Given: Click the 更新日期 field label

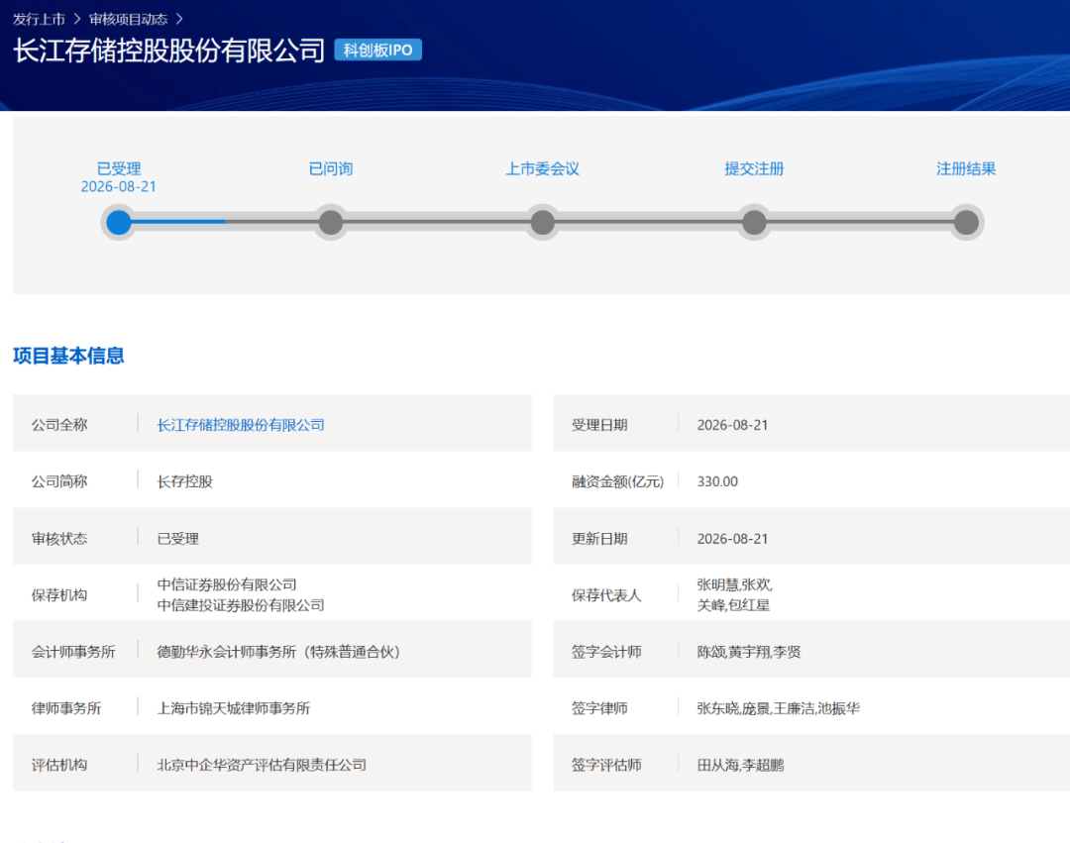Looking at the screenshot, I should 599,539.
